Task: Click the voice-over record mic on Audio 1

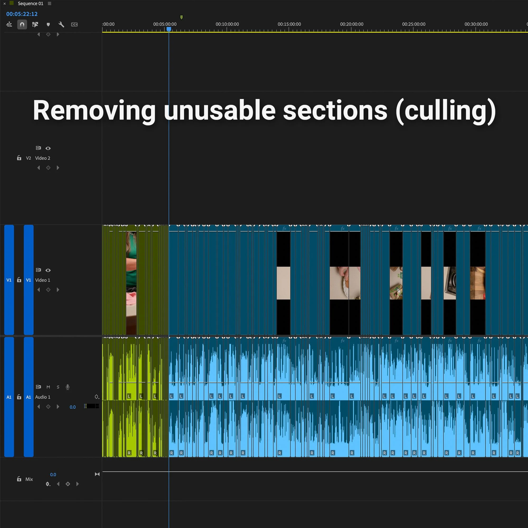Action: 68,387
